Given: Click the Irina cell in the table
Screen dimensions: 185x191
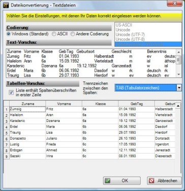Looking at the screenshot, I should pos(64,156).
